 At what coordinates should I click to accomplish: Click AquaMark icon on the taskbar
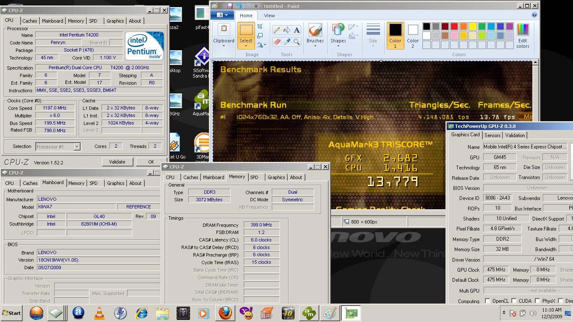(x=309, y=313)
